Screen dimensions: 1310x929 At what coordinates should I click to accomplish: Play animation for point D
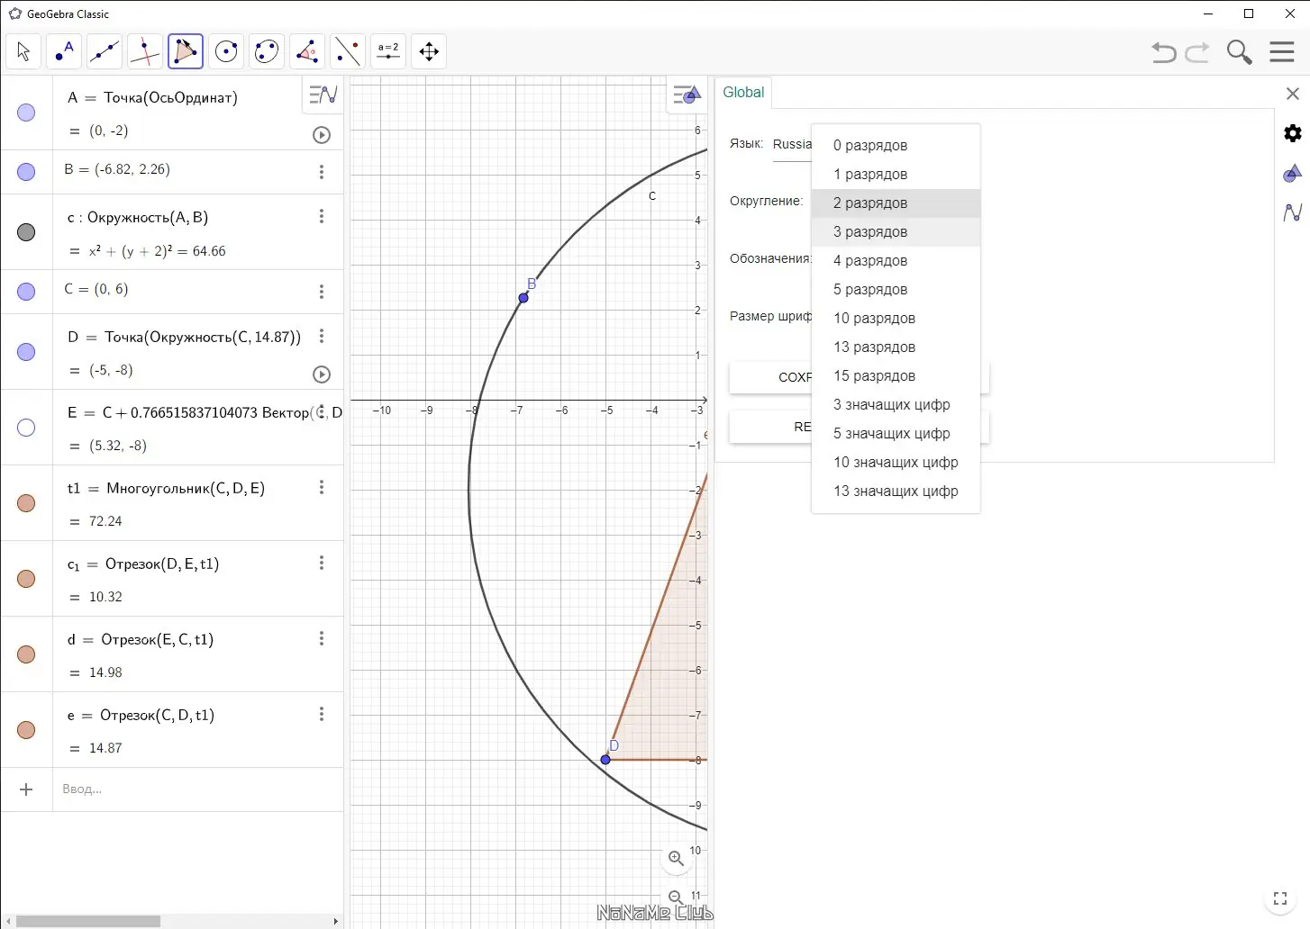322,374
